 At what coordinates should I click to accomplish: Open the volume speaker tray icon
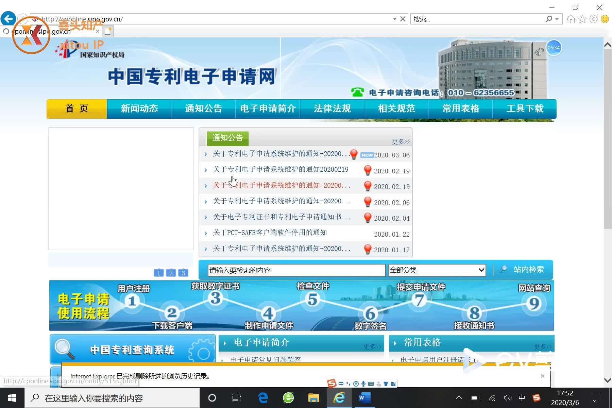pyautogui.click(x=507, y=398)
